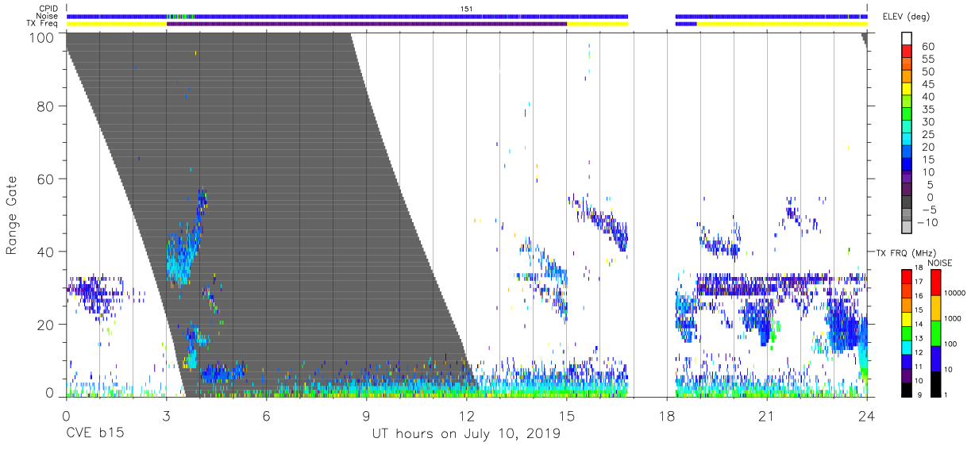Click the 24 tick on UT hours axis
975x450 pixels.
click(x=867, y=416)
